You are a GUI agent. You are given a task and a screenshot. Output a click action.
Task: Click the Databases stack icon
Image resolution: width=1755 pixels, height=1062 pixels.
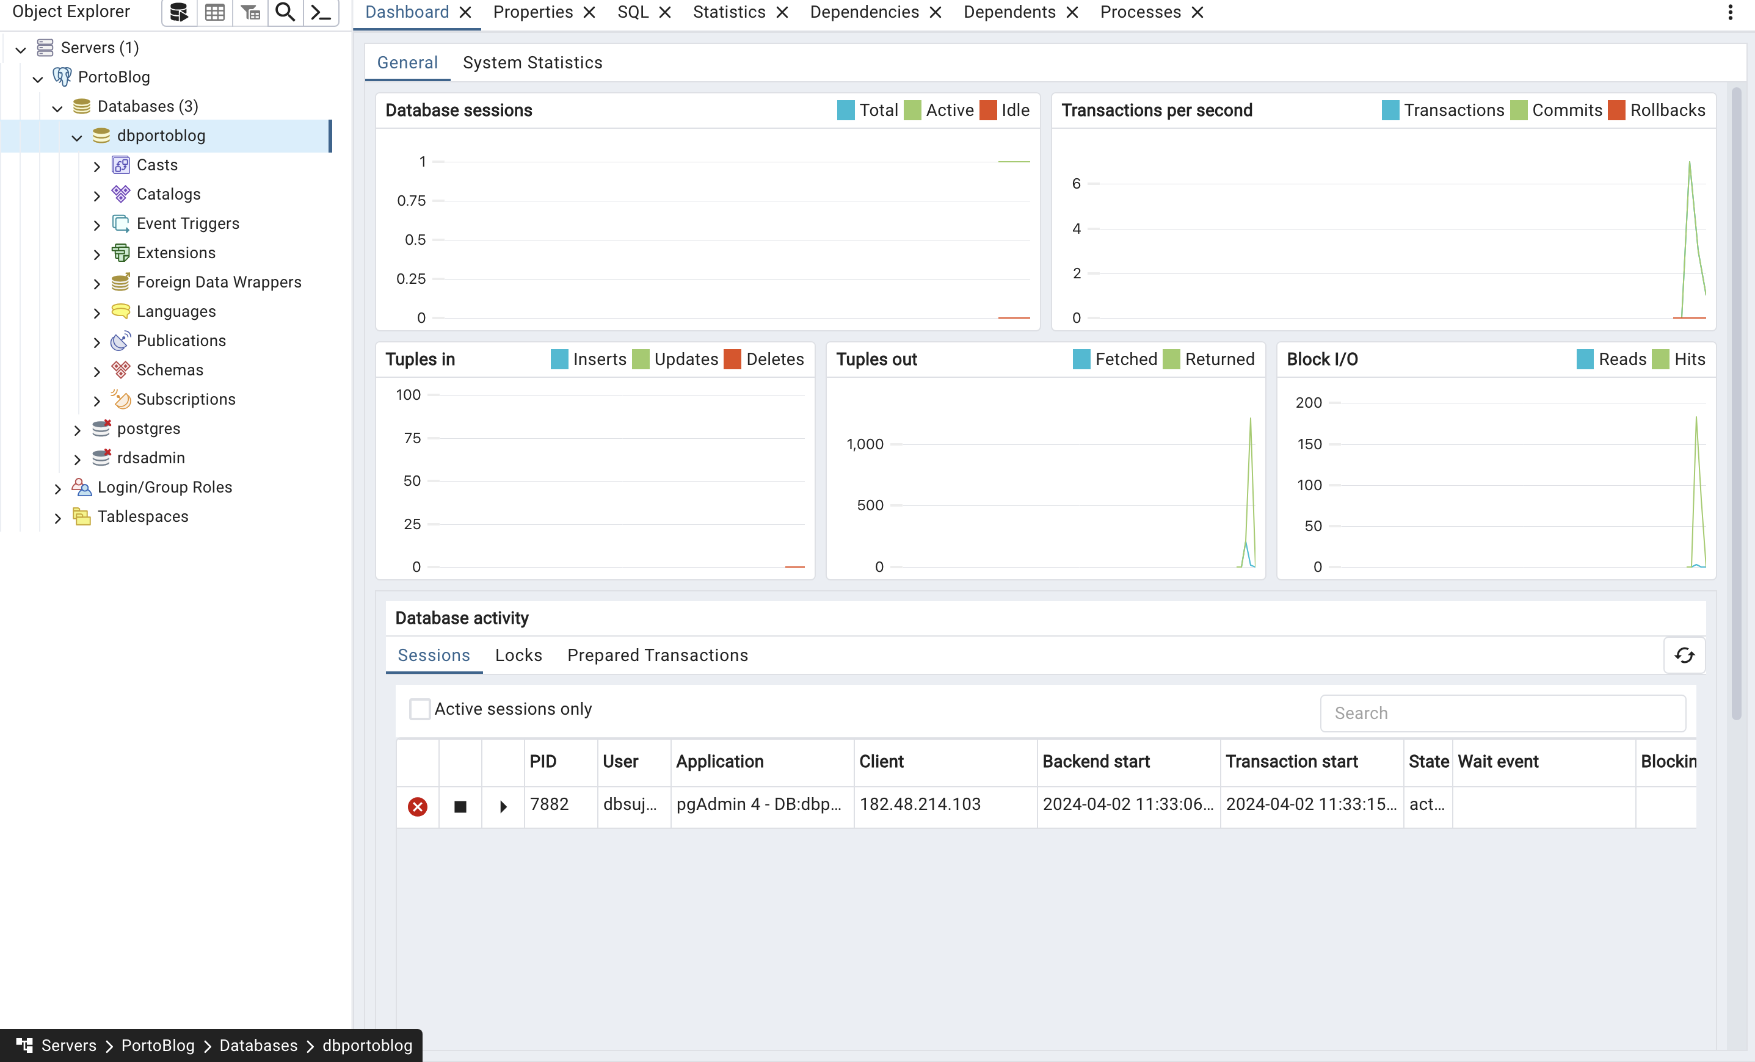tap(82, 106)
